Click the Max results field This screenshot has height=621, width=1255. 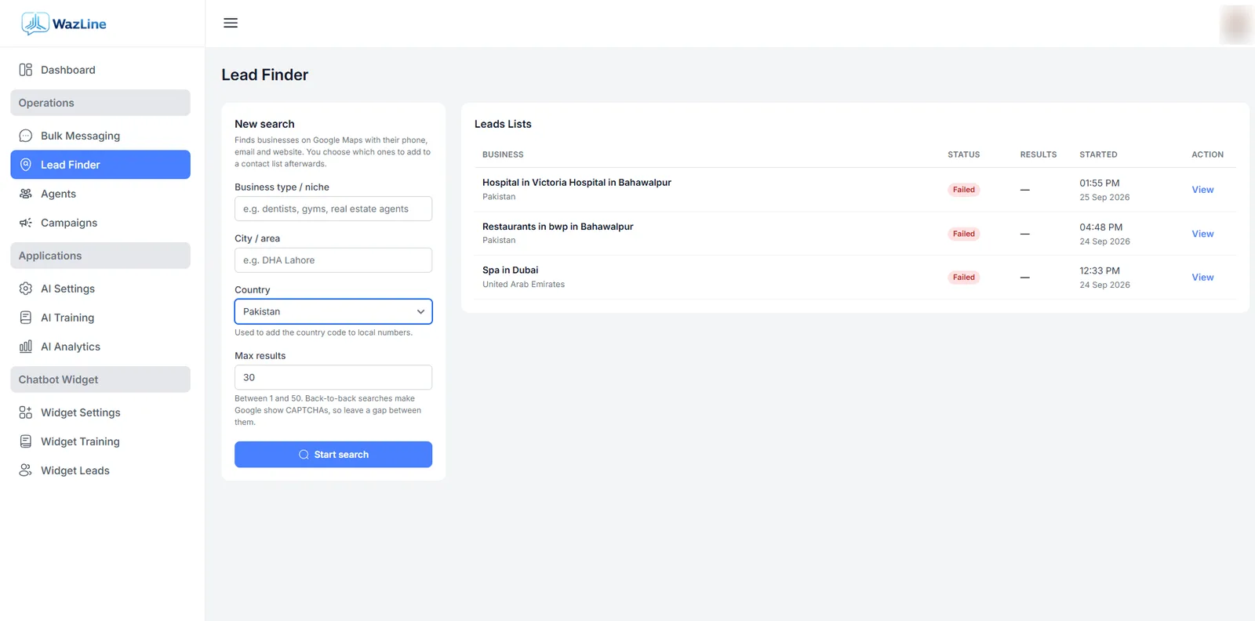(x=333, y=377)
